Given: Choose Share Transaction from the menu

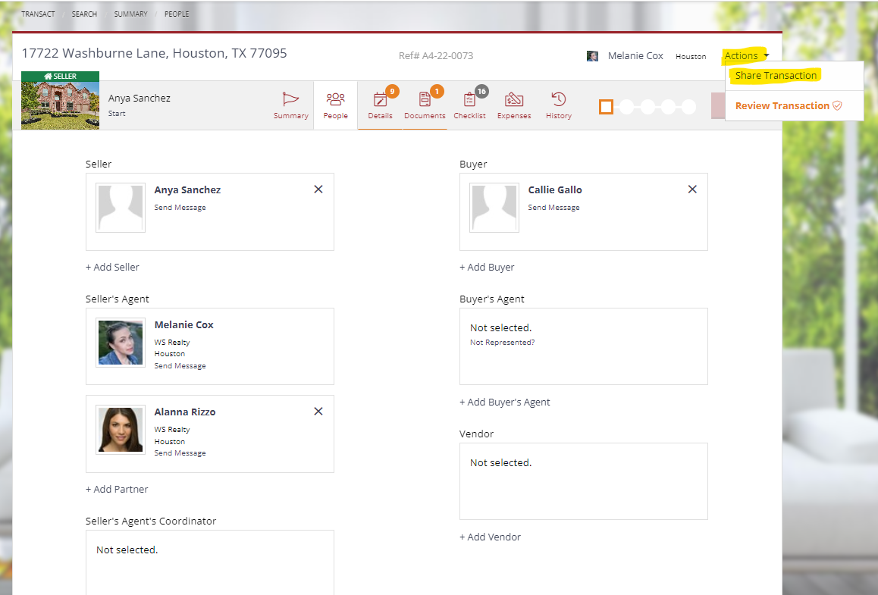Looking at the screenshot, I should [x=776, y=75].
